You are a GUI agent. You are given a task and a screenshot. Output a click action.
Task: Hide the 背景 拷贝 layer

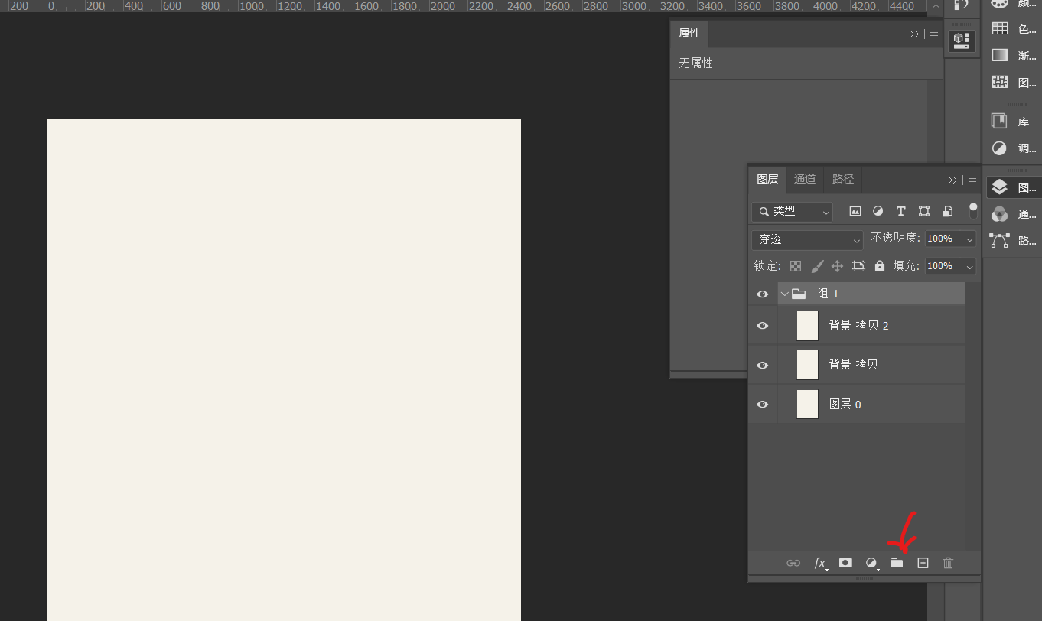pyautogui.click(x=763, y=365)
